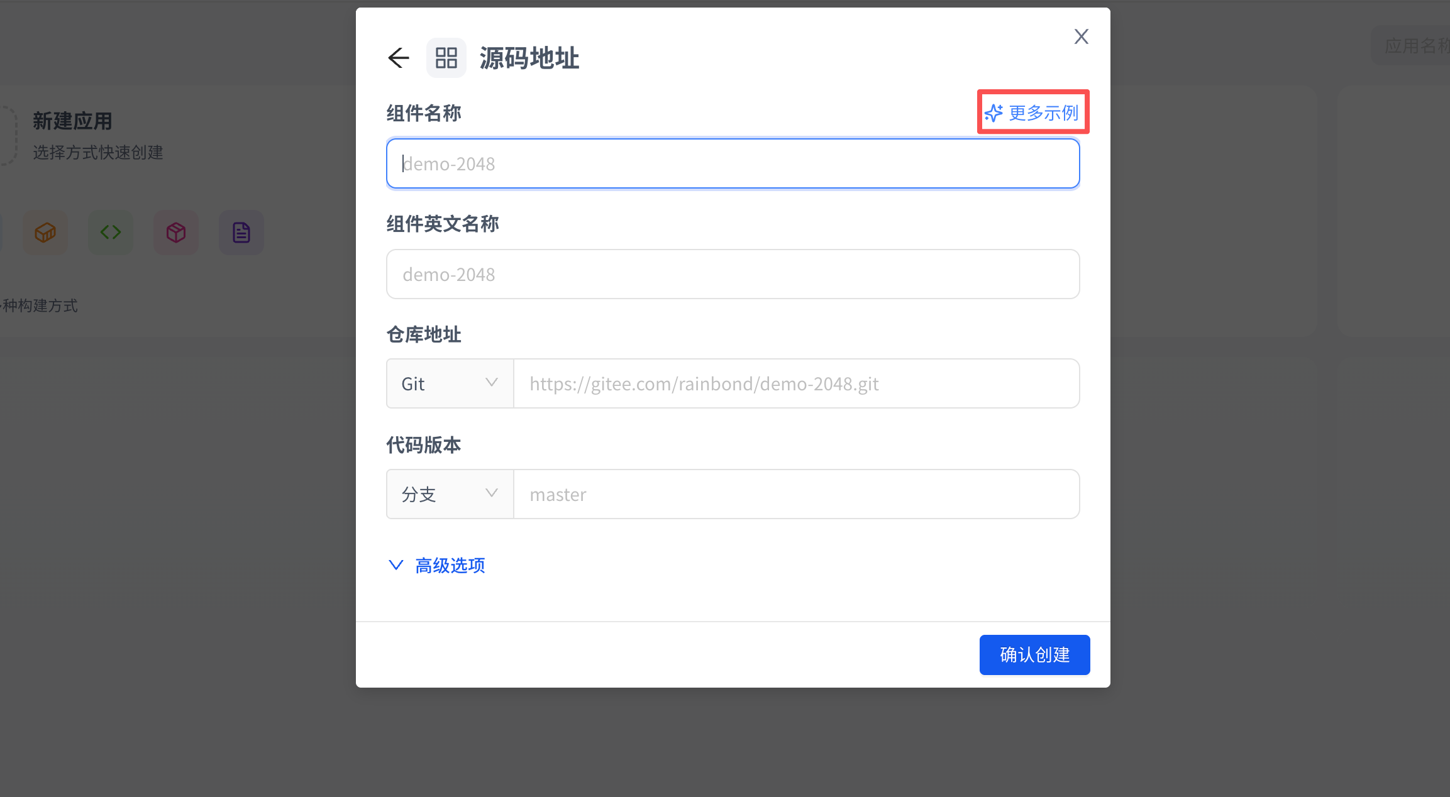Expand the 高级选项 section
This screenshot has width=1450, height=797.
coord(450,565)
